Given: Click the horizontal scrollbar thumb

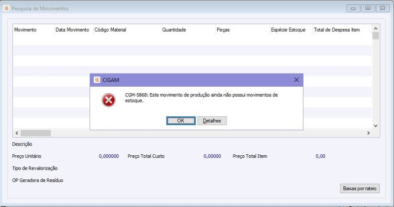Looking at the screenshot, I should tap(35, 133).
